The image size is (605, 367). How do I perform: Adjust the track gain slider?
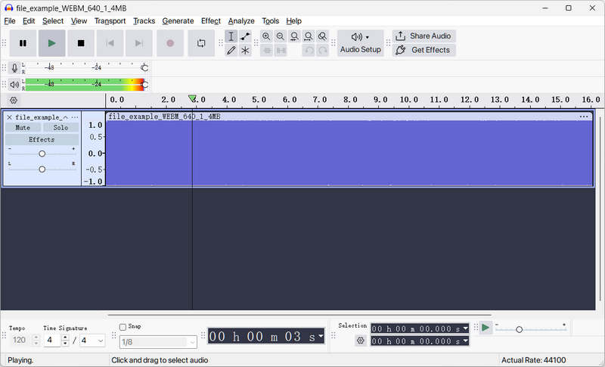(42, 154)
